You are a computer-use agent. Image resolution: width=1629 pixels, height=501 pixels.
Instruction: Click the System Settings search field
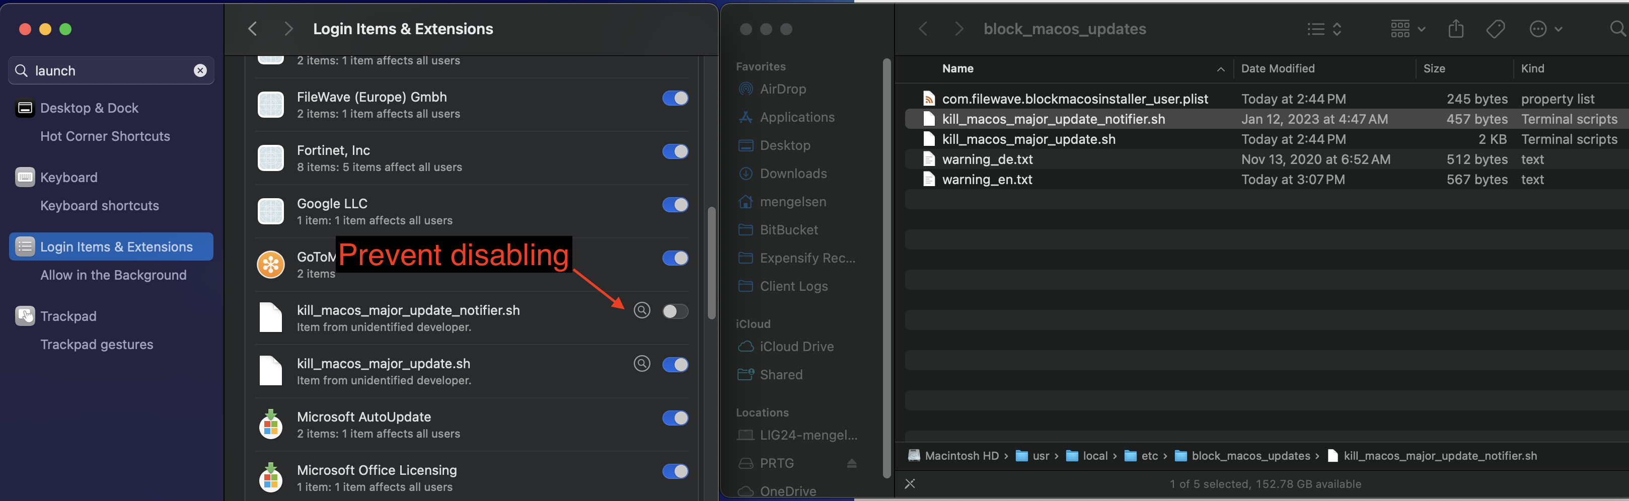click(111, 71)
